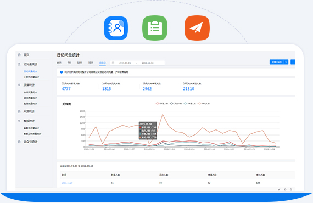This screenshot has width=313, height=203.
Task: Click the 51 cell in the table row
Action: click(112, 183)
